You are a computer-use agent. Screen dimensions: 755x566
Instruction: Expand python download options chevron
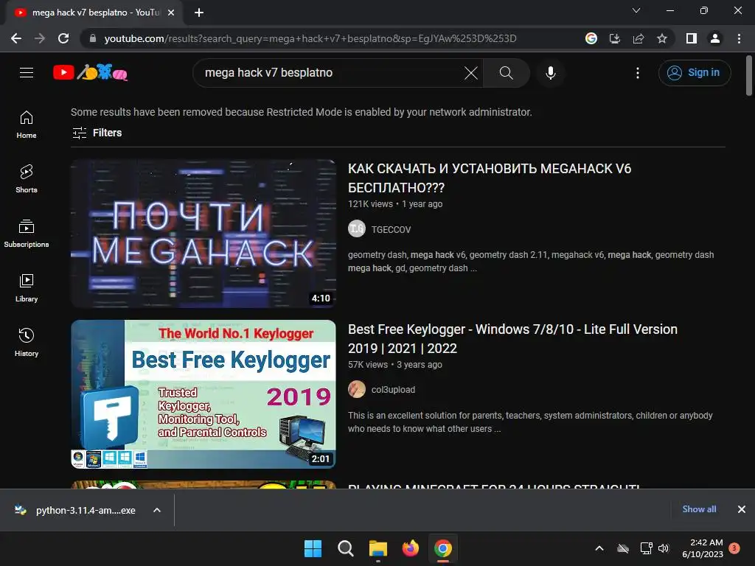click(x=157, y=510)
